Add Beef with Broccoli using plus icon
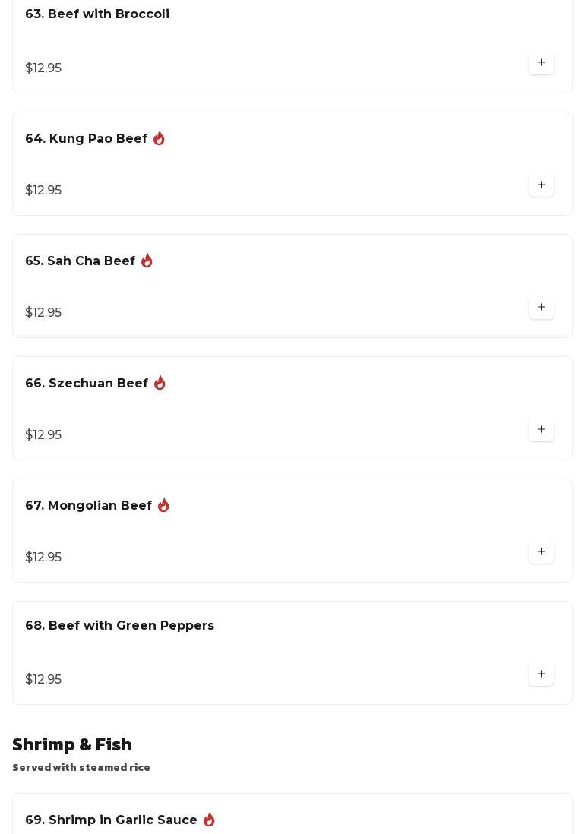Image resolution: width=585 pixels, height=834 pixels. point(541,63)
